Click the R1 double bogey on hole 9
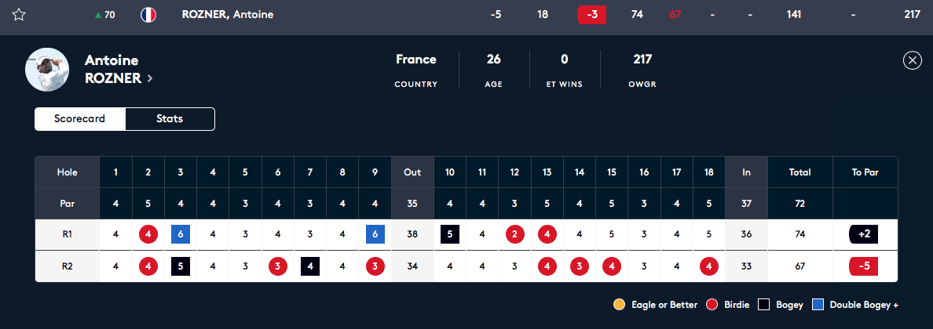Screen dimensions: 933x329 point(375,233)
